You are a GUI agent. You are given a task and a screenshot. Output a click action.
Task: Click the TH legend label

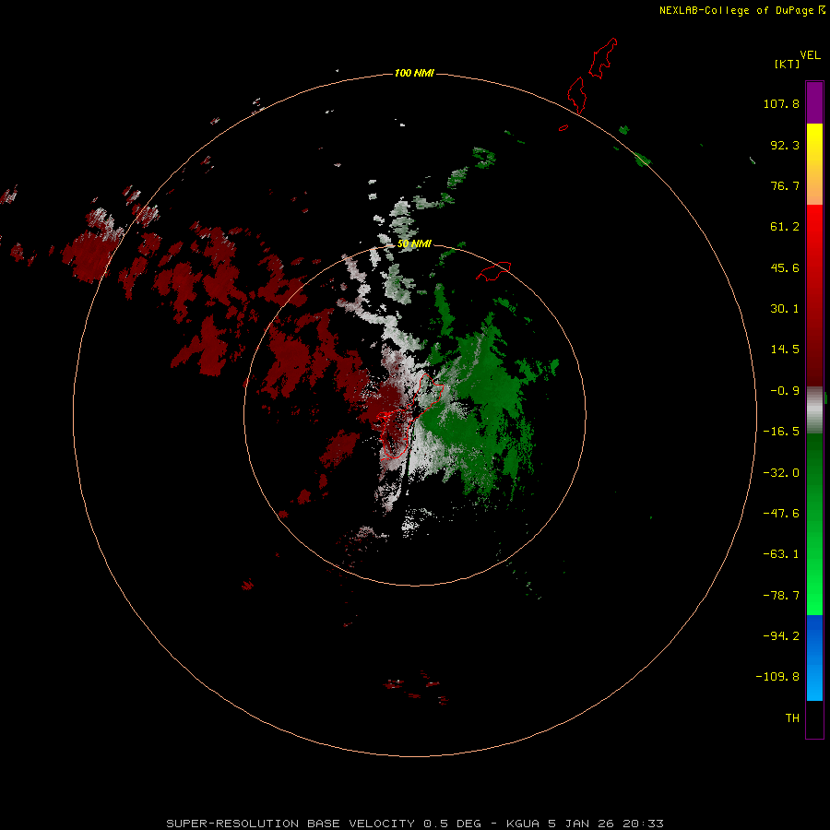point(792,718)
